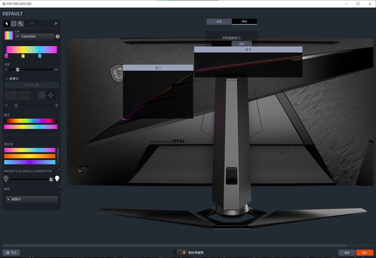Switch to the front view tab

click(219, 21)
